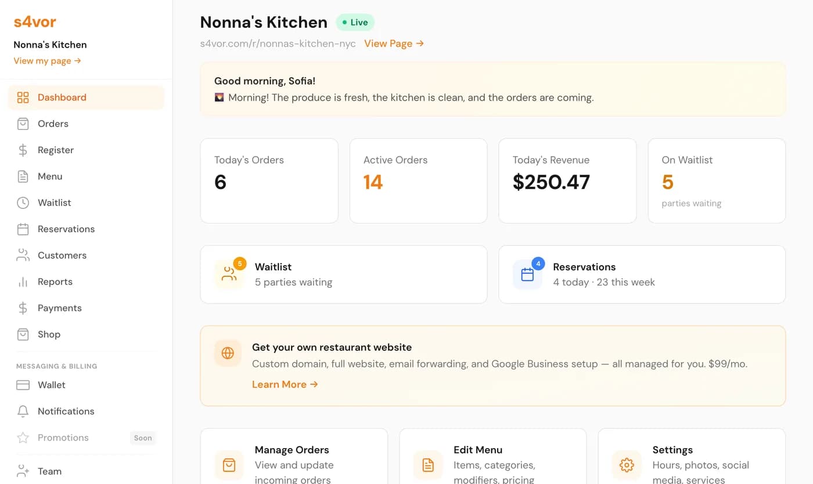Viewport: 813px width, 484px height.
Task: Select Promotions marked as Soon
Action: (x=63, y=438)
